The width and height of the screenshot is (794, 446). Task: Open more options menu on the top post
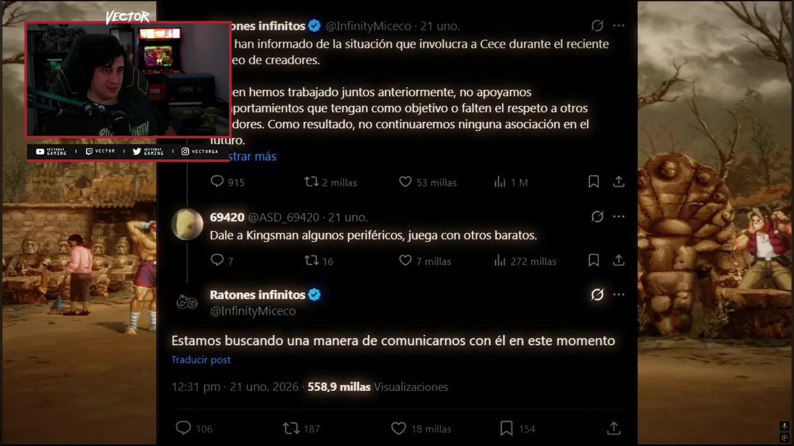click(x=618, y=25)
